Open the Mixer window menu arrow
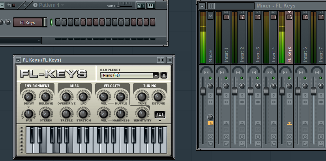The width and height of the screenshot is (326, 161). point(202,6)
